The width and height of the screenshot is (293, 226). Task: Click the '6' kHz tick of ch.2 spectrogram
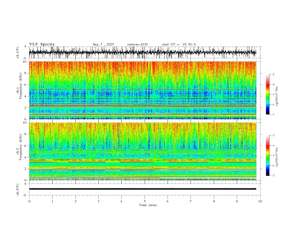26,146
